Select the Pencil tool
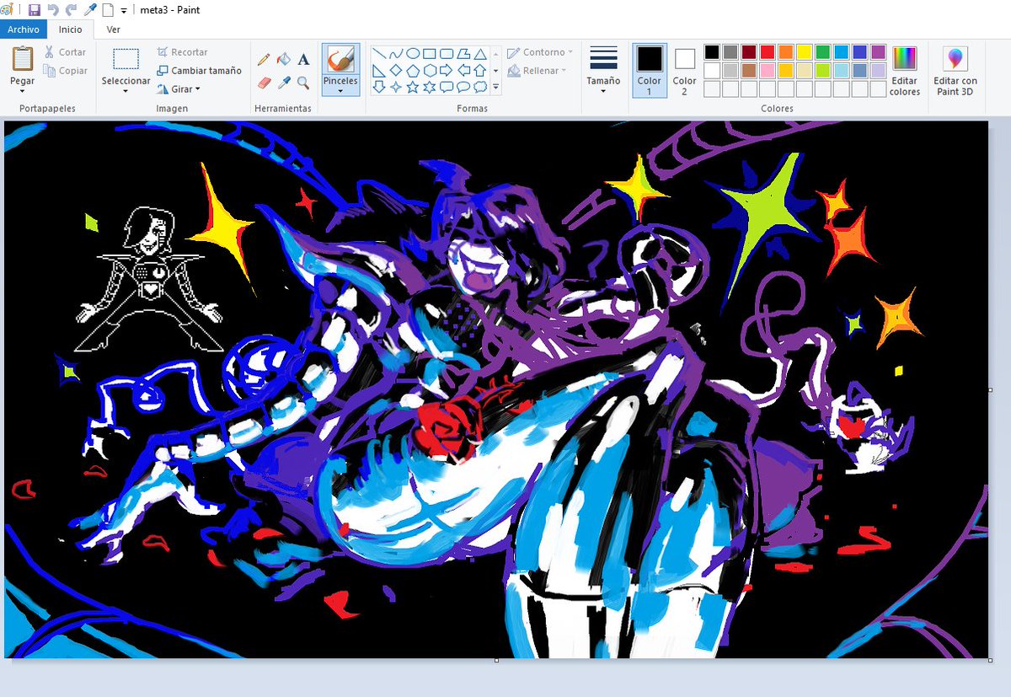The image size is (1011, 697). (x=264, y=60)
